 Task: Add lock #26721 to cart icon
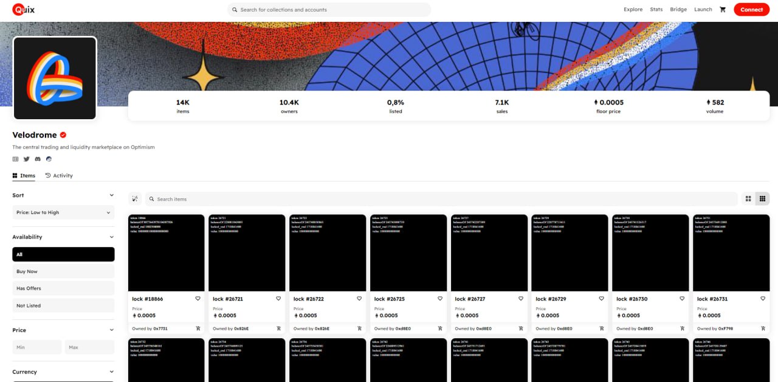click(x=278, y=328)
